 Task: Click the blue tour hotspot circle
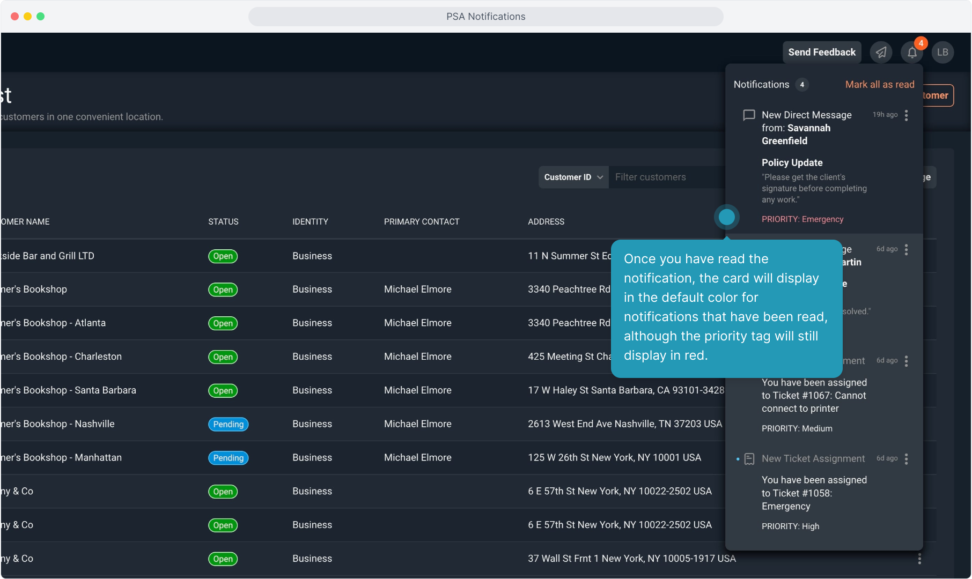coord(726,217)
